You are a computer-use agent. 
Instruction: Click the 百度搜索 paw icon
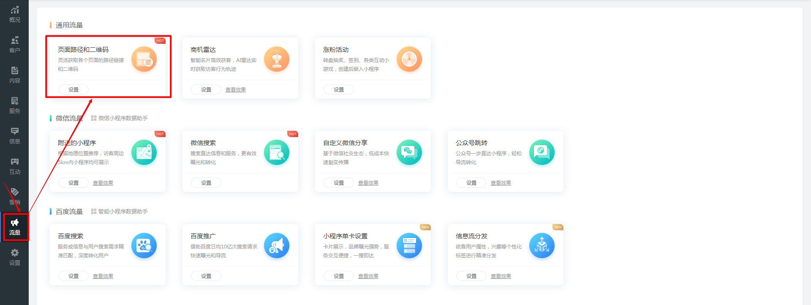[x=144, y=246]
